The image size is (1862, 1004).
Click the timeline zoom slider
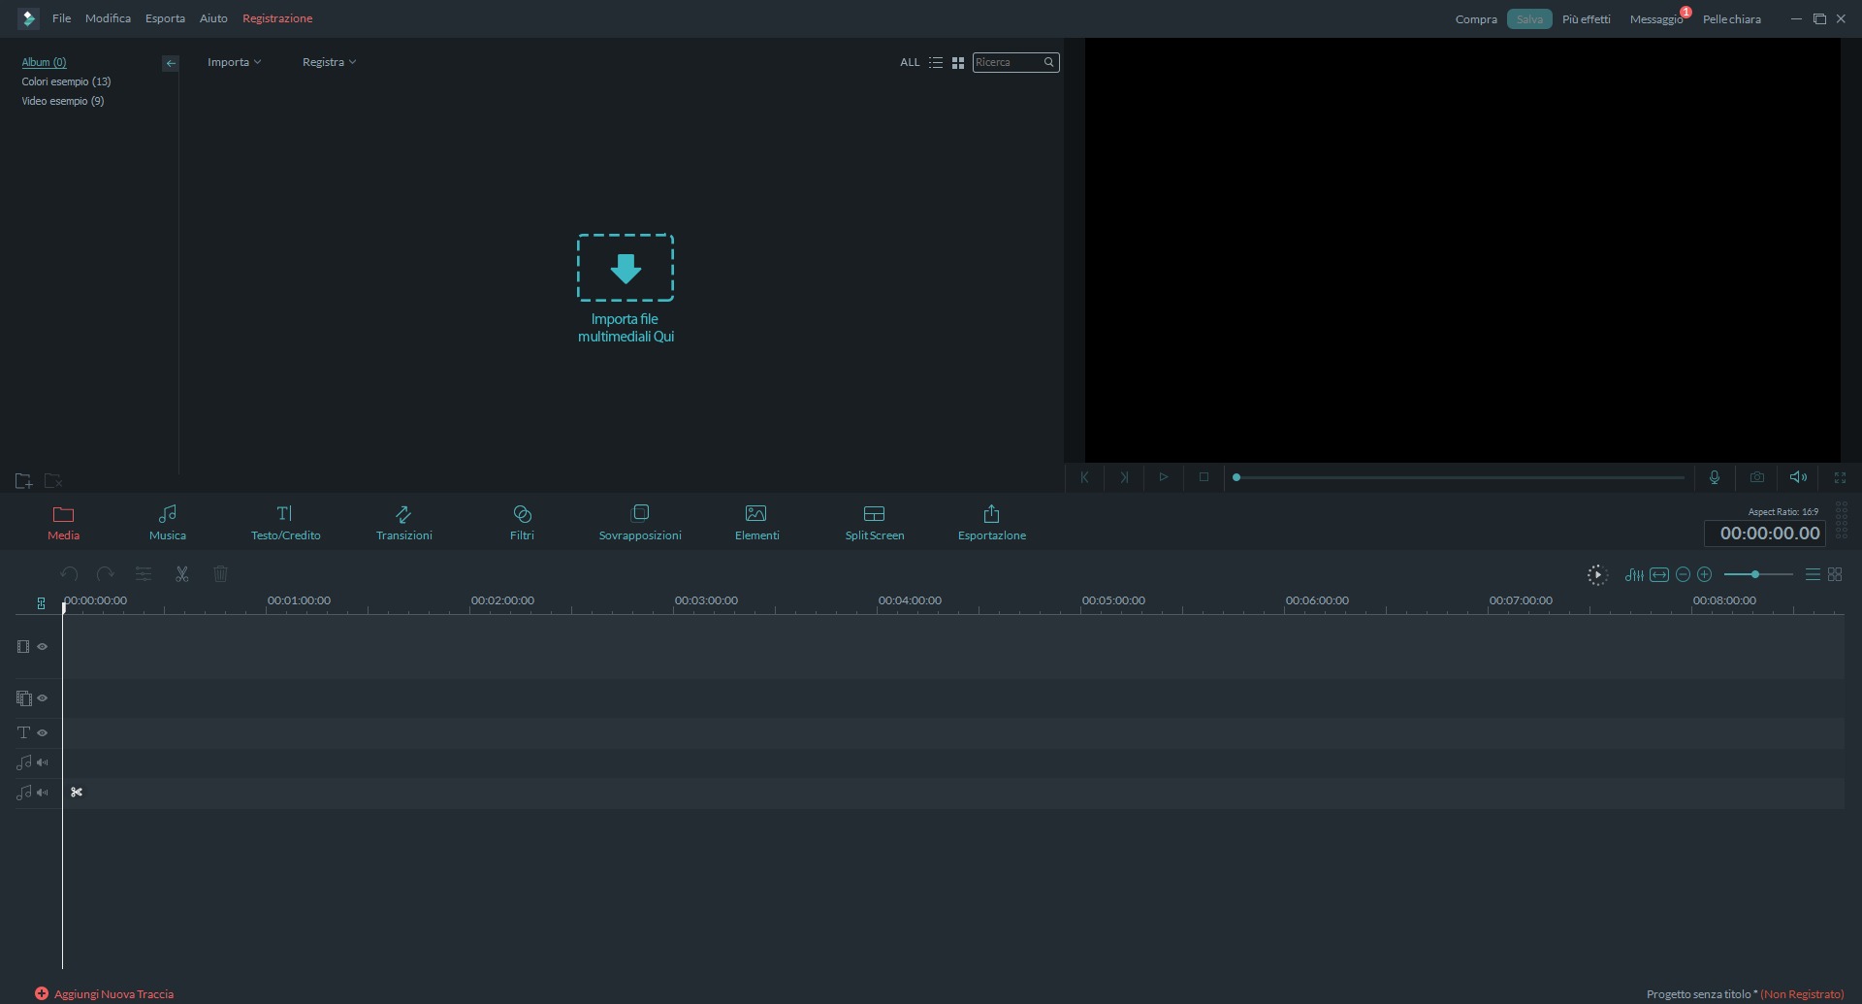click(x=1756, y=575)
